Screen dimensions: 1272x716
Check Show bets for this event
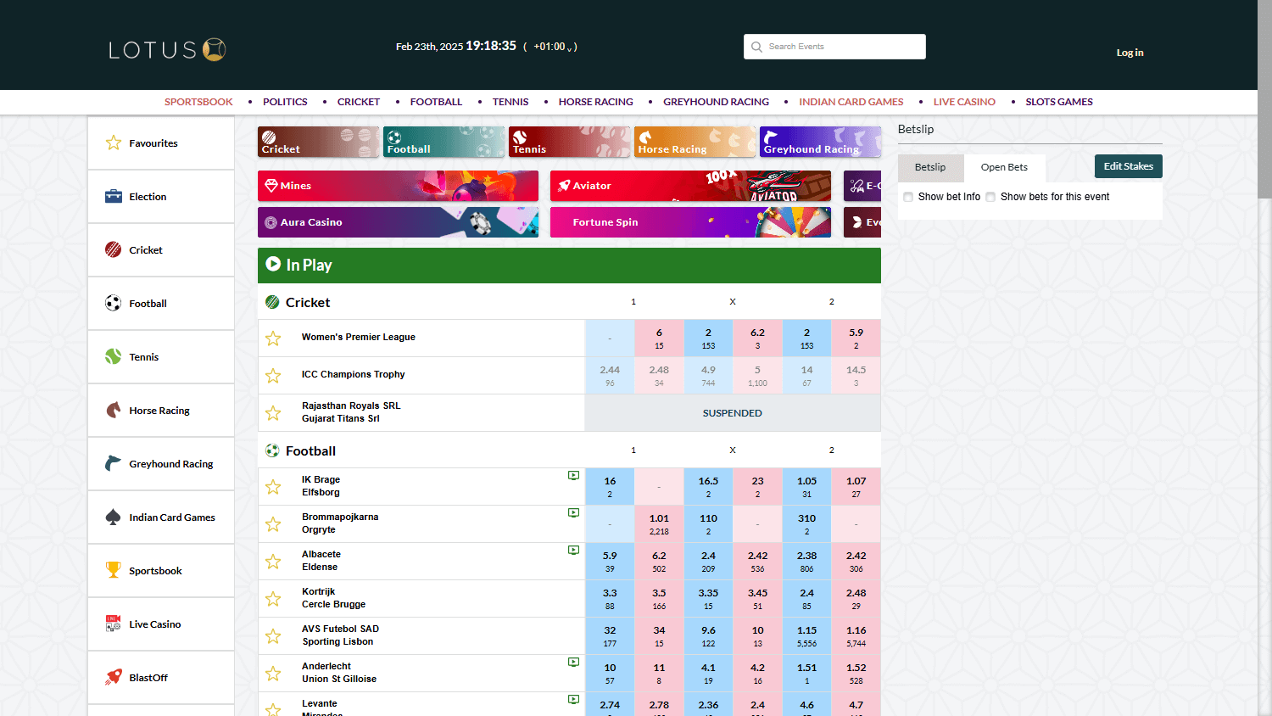(x=990, y=196)
